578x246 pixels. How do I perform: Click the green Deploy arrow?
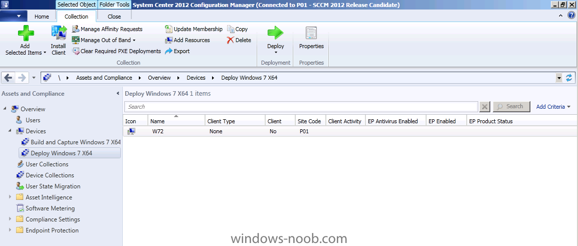coord(275,33)
